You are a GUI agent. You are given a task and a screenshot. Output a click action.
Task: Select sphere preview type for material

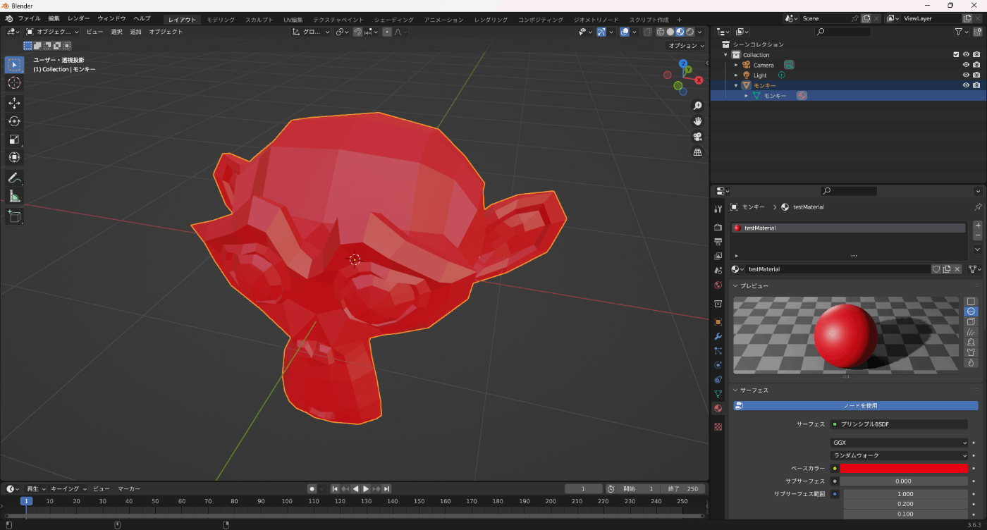coord(971,312)
